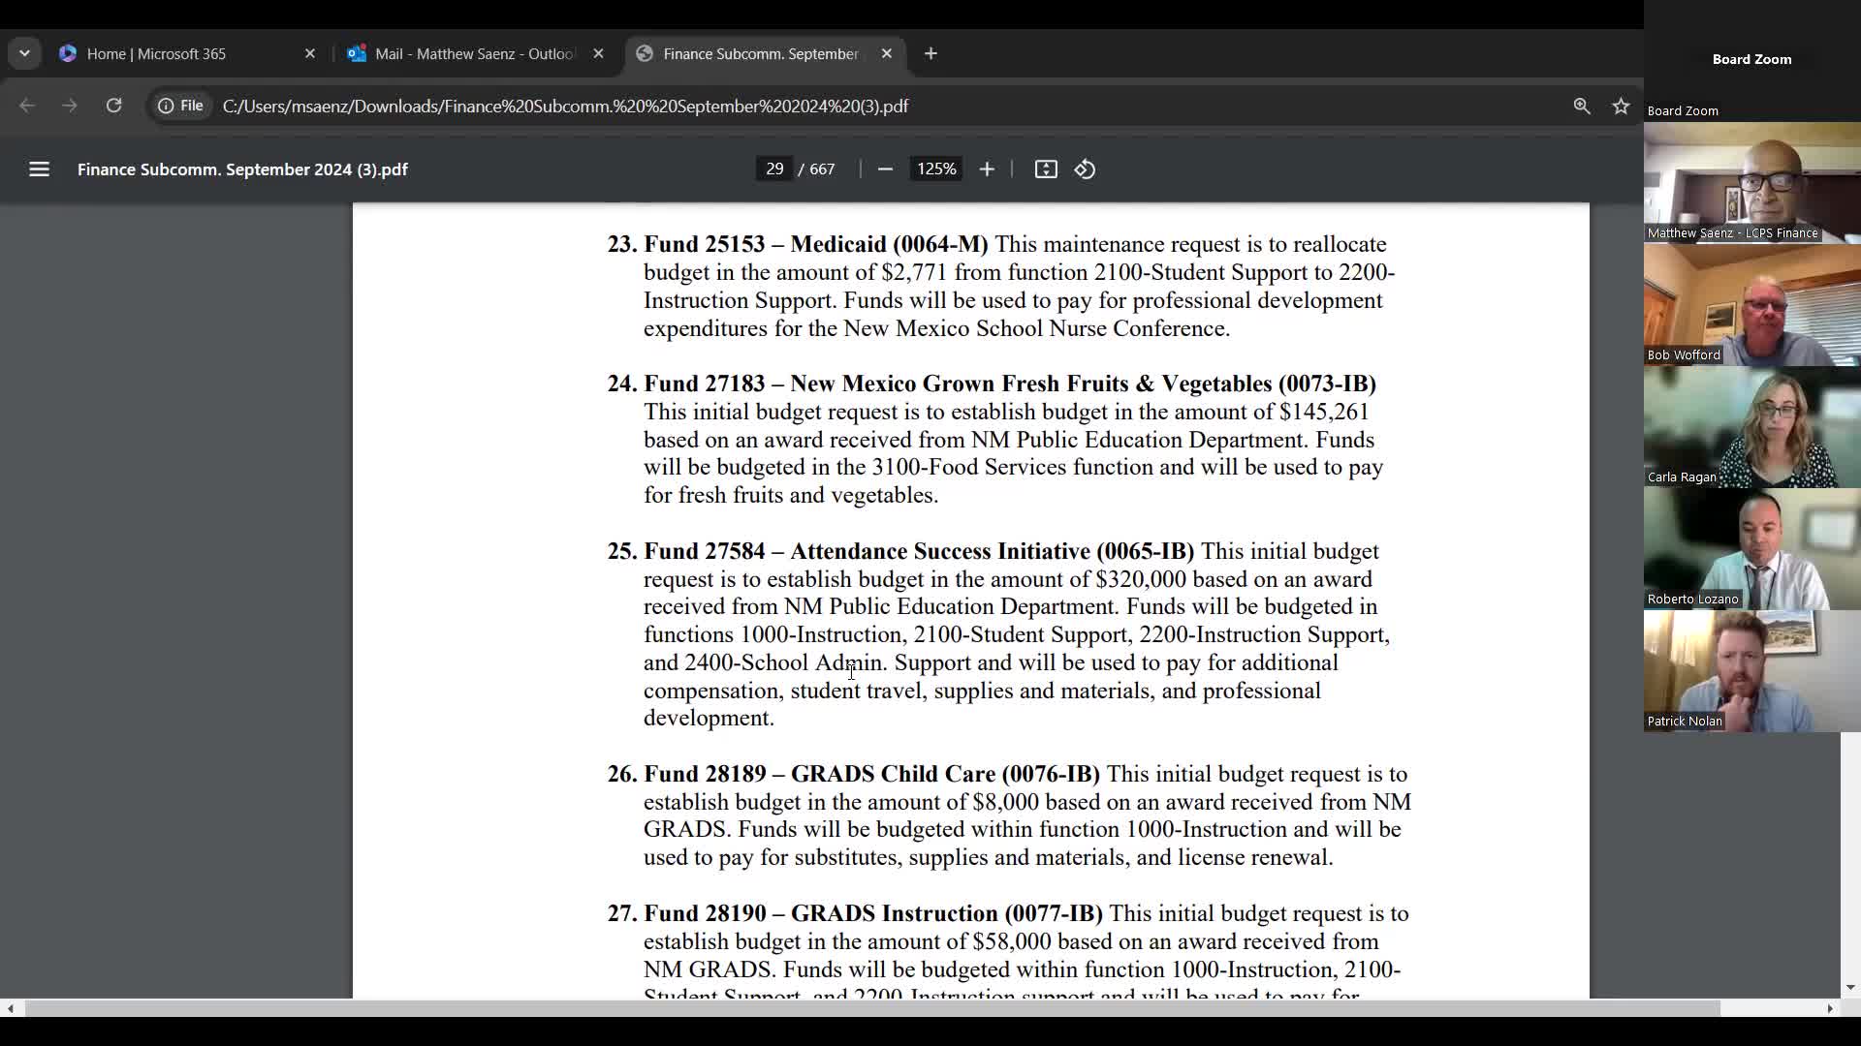The width and height of the screenshot is (1861, 1046).
Task: Select Bob Wofford video tile
Action: [x=1752, y=304]
